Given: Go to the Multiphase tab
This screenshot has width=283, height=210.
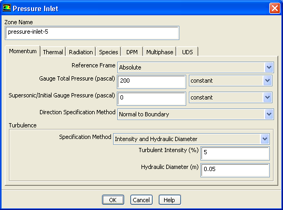Looking at the screenshot, I should [160, 52].
